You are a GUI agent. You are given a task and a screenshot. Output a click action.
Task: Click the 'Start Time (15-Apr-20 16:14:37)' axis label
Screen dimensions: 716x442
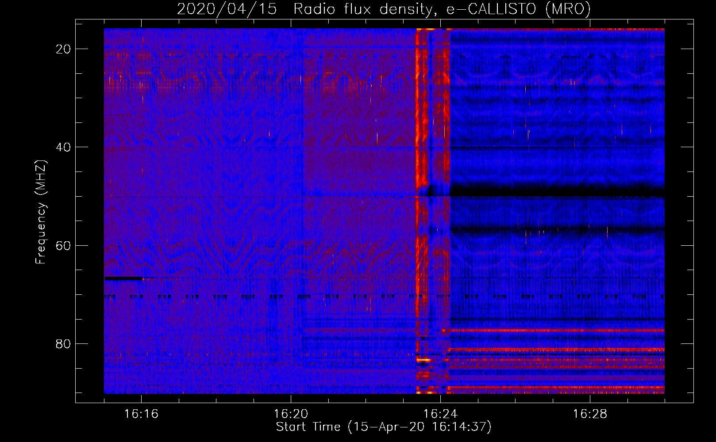click(x=384, y=427)
